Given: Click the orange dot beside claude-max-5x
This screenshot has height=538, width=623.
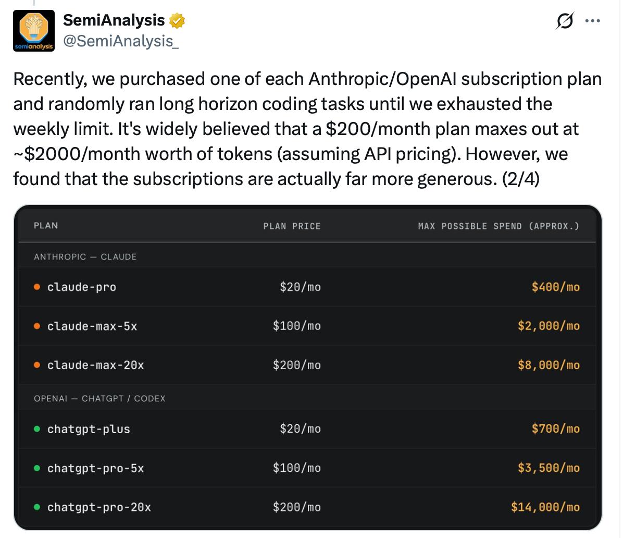Looking at the screenshot, I should click(37, 326).
